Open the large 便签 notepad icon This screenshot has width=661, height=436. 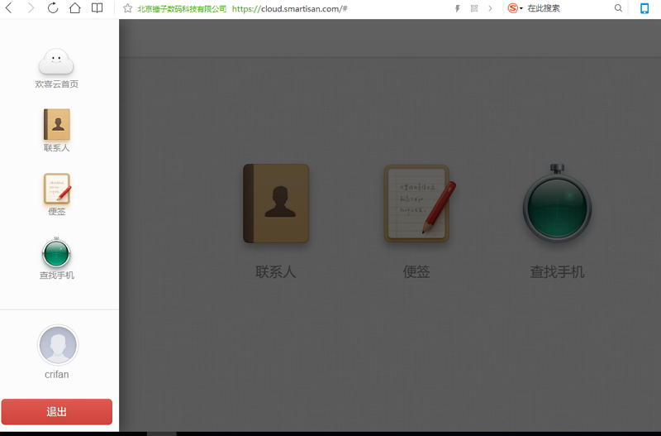point(420,204)
